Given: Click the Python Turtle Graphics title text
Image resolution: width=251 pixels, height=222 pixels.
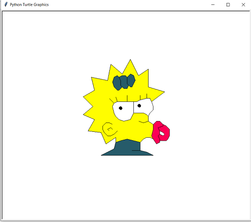Looking at the screenshot, I should coord(29,4).
